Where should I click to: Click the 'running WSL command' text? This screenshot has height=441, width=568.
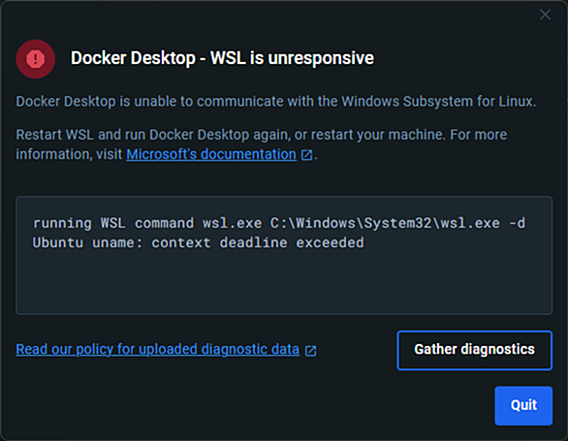point(113,223)
